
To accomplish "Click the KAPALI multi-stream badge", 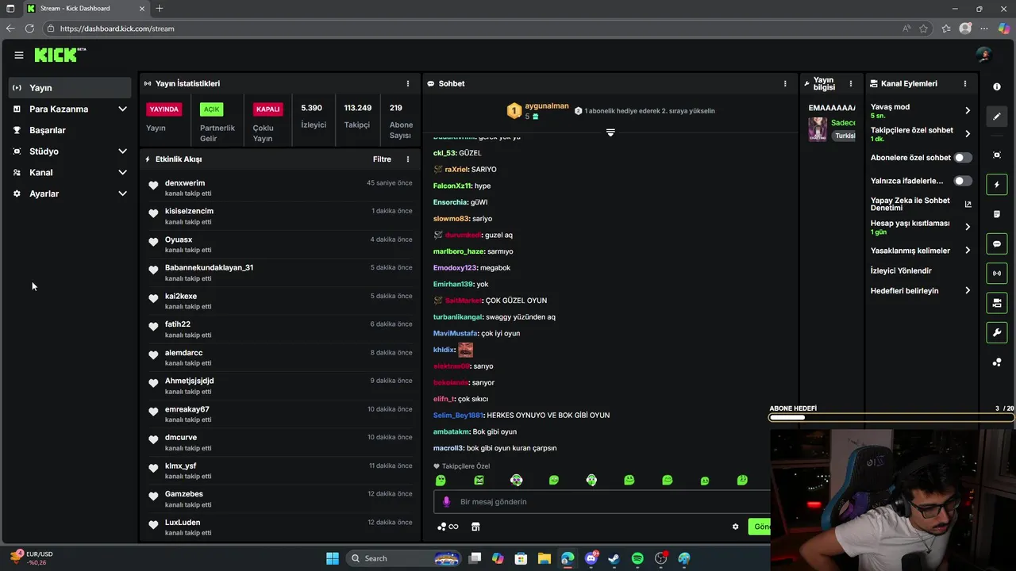I will [x=268, y=109].
